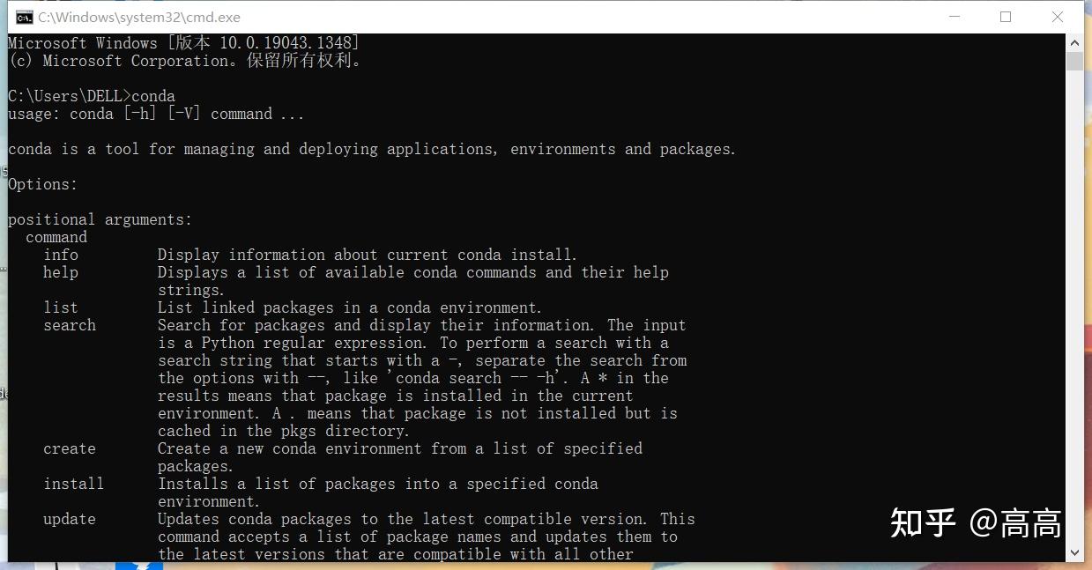This screenshot has height=570, width=1092.
Task: Click the 'Microsoft Corporation' copyright line
Action: [185, 61]
